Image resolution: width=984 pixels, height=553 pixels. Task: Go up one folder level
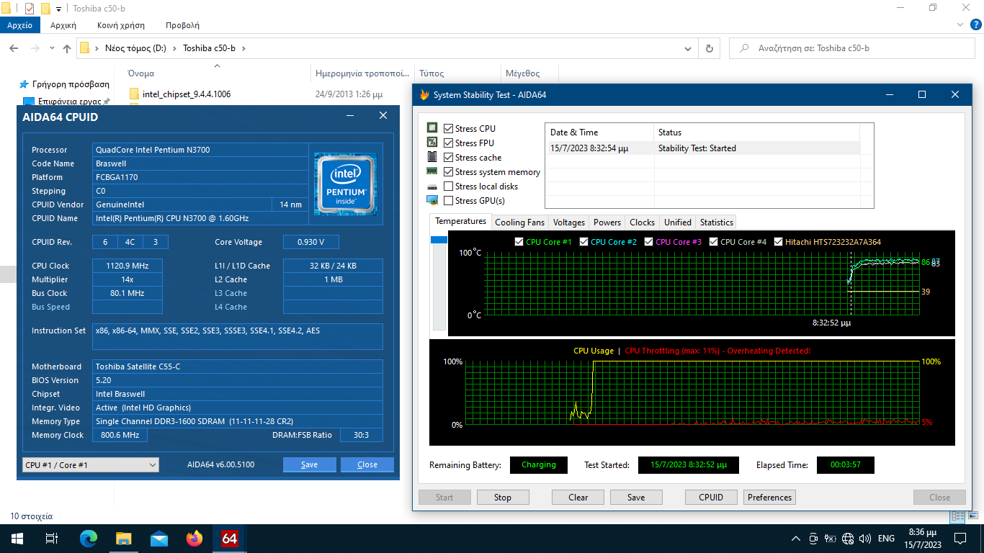[67, 48]
